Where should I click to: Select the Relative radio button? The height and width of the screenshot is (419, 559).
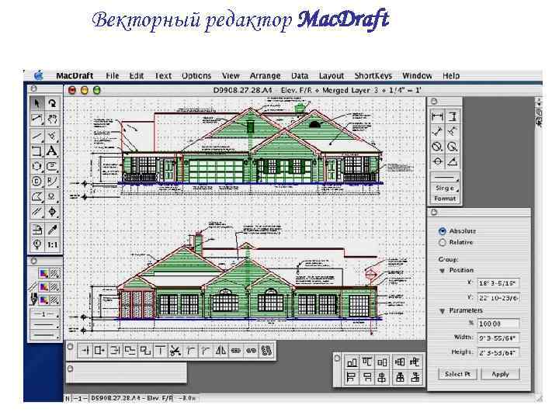[443, 243]
